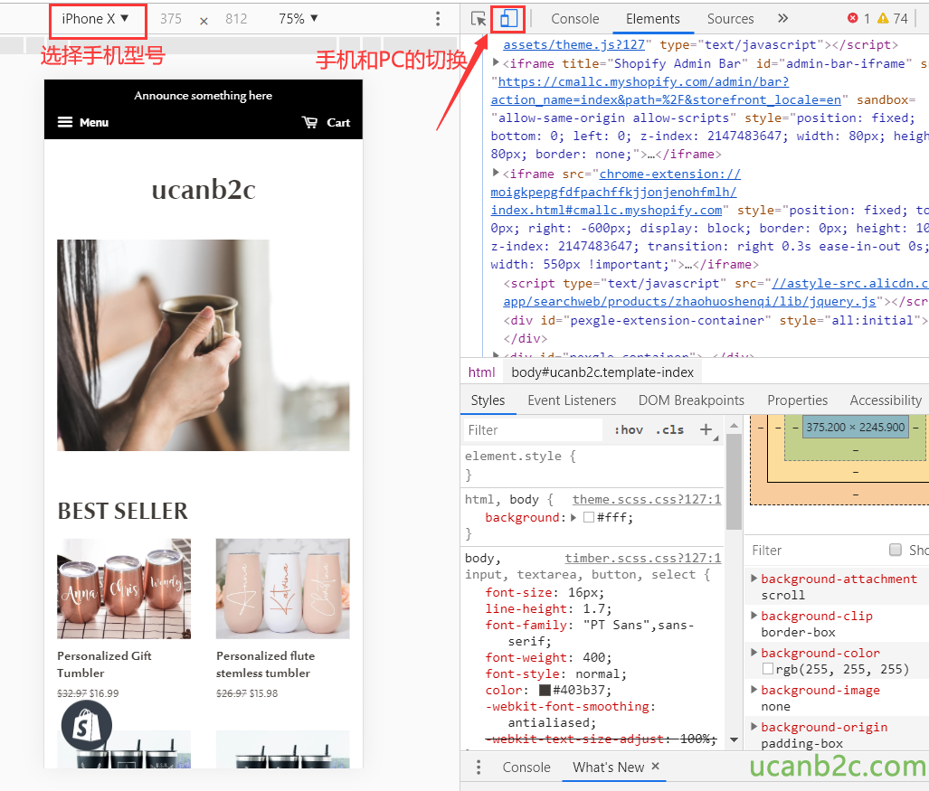Viewport: 929px width, 791px height.
Task: Select body#ucanb2c.template-index breadcrumb
Action: click(x=602, y=372)
